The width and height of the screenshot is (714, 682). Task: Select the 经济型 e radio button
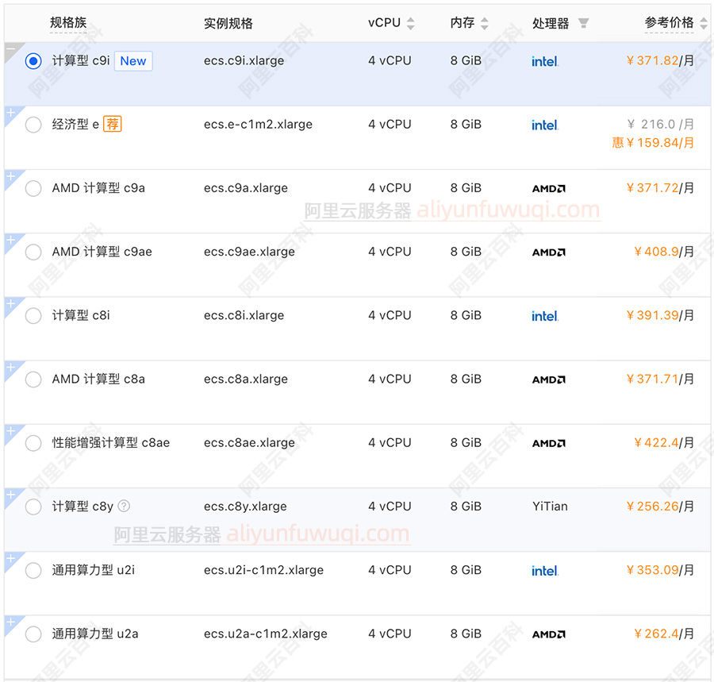pos(33,125)
